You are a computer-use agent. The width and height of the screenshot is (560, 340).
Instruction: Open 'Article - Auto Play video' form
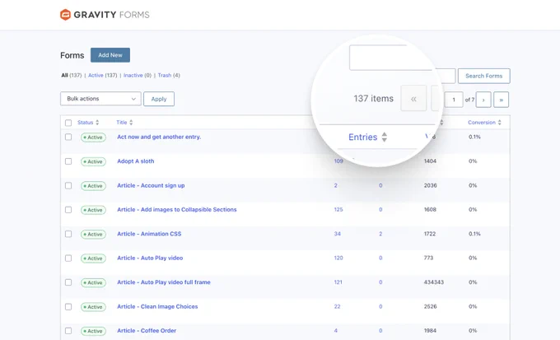tap(150, 258)
